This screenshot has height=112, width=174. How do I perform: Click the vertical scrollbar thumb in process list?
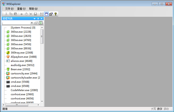[42, 36]
